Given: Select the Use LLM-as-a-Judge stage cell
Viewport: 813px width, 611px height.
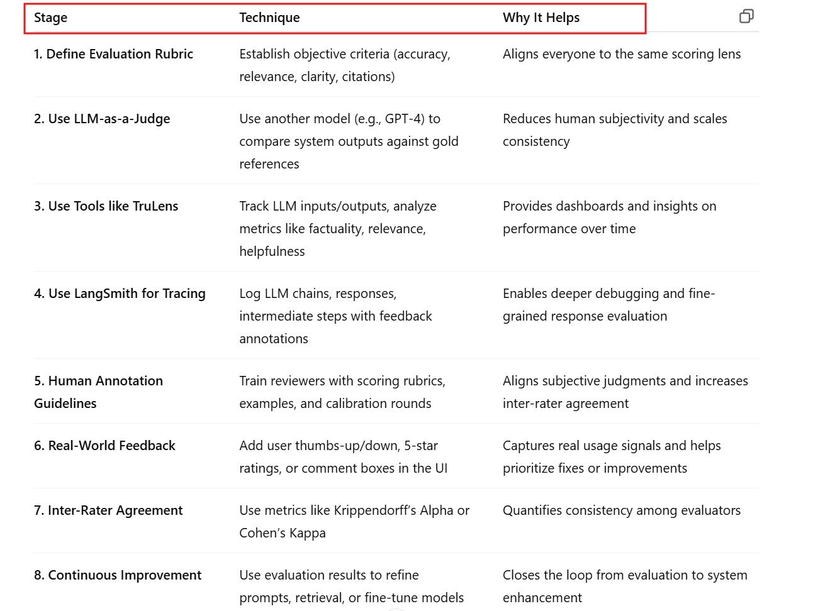Looking at the screenshot, I should 102,119.
